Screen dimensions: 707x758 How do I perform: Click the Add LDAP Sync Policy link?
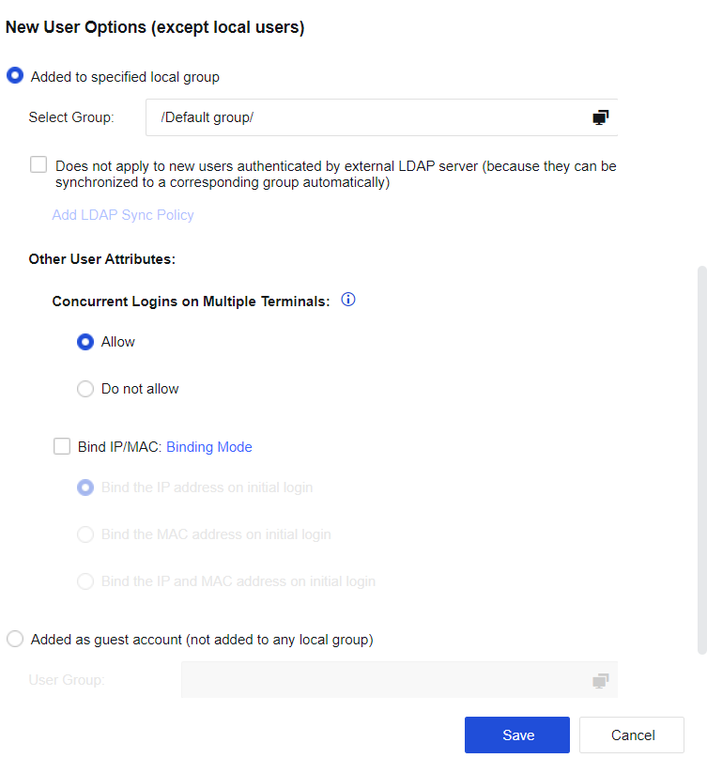point(123,215)
